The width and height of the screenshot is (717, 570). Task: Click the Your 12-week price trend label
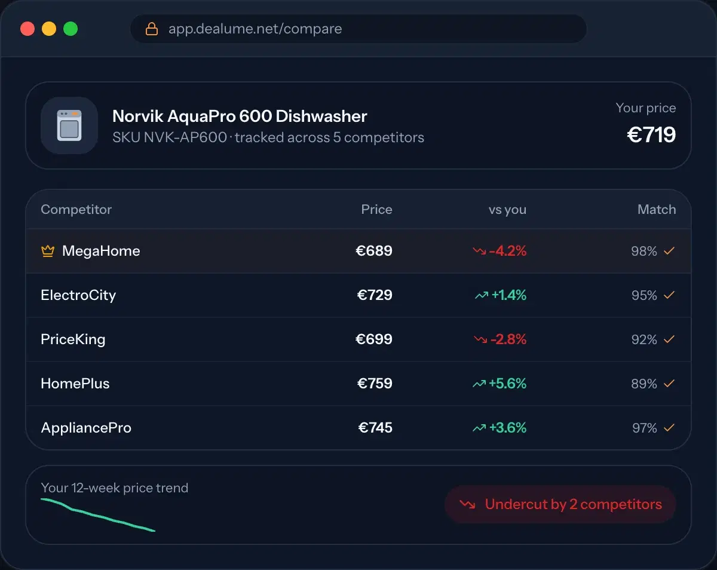click(x=114, y=488)
